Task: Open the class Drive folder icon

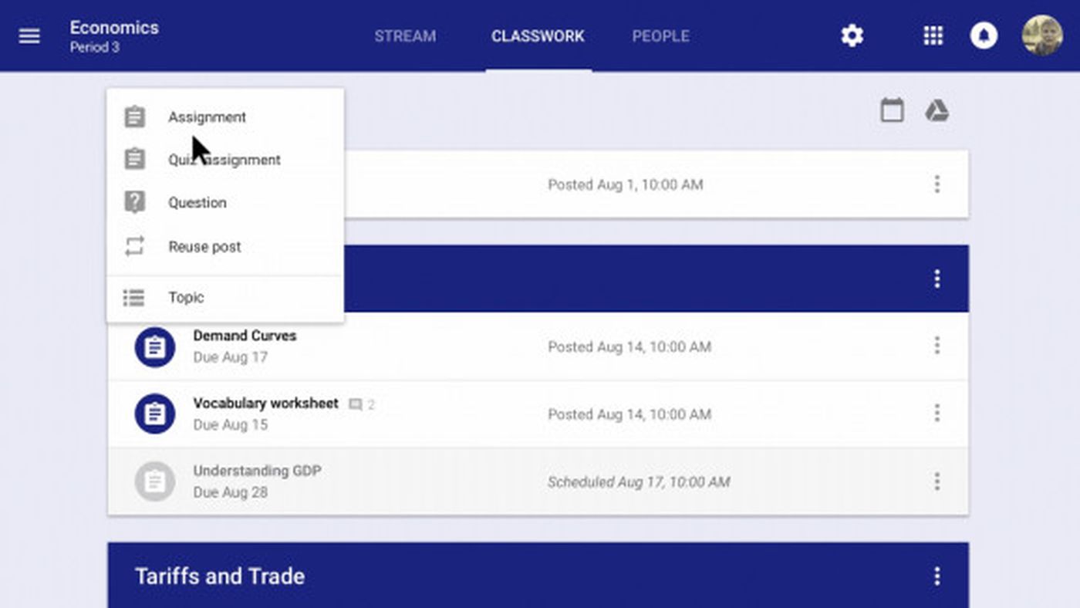Action: pyautogui.click(x=936, y=110)
